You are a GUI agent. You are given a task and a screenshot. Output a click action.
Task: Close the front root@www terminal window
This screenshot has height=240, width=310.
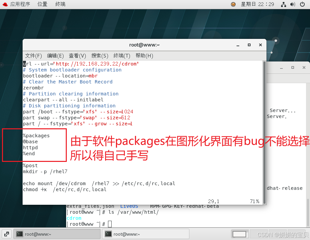pyautogui.click(x=260, y=45)
